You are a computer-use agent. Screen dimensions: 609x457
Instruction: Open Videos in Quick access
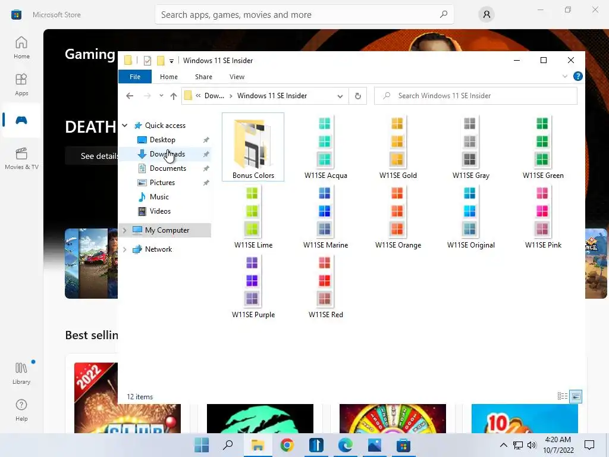160,211
